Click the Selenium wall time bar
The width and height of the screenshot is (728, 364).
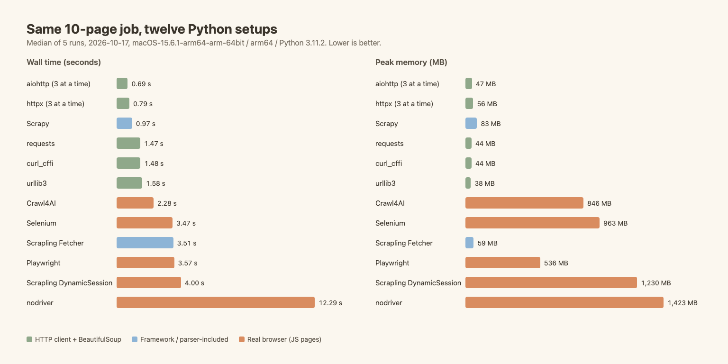(145, 223)
